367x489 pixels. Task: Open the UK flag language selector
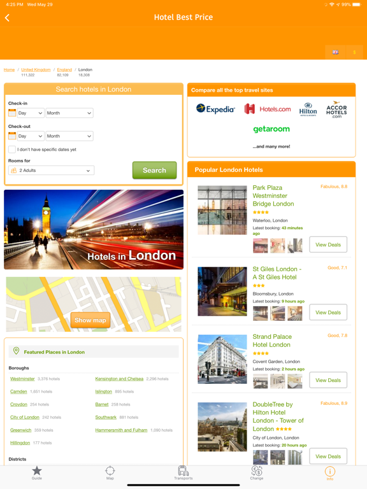[336, 52]
